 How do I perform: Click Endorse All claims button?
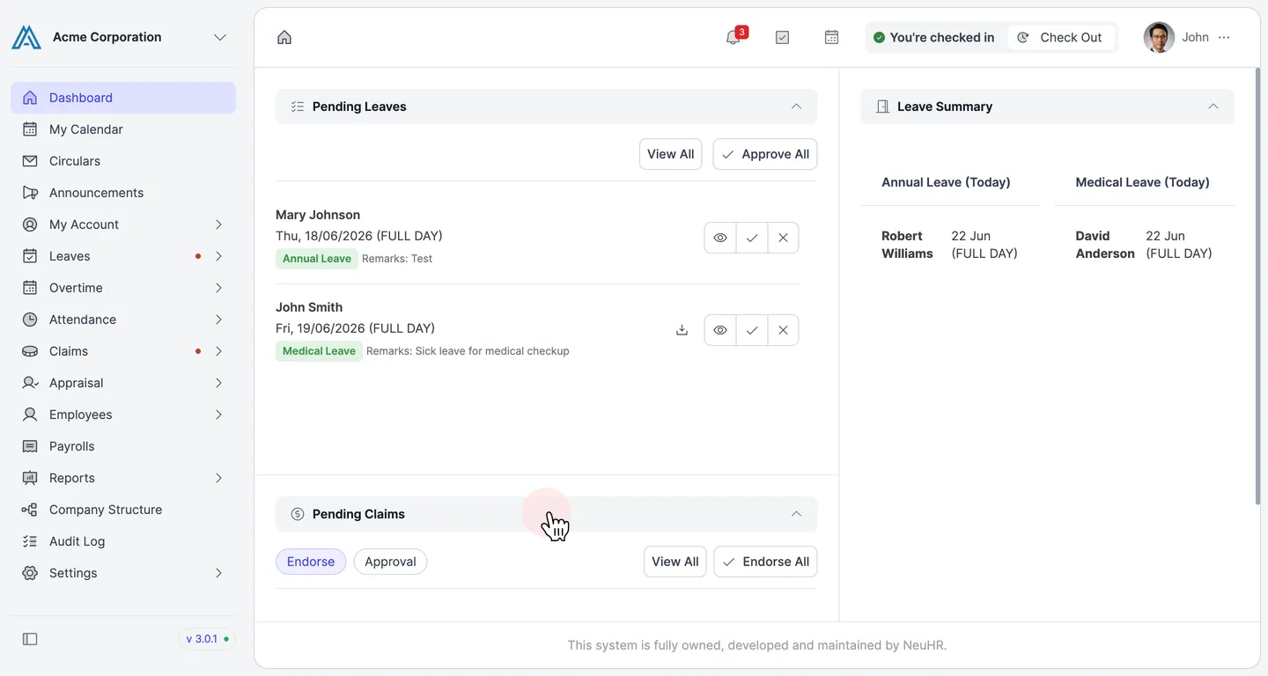765,562
